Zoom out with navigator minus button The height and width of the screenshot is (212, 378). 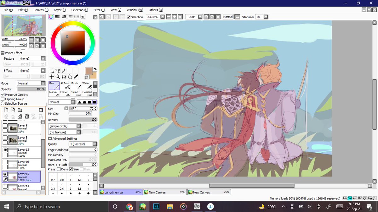pos(31,40)
